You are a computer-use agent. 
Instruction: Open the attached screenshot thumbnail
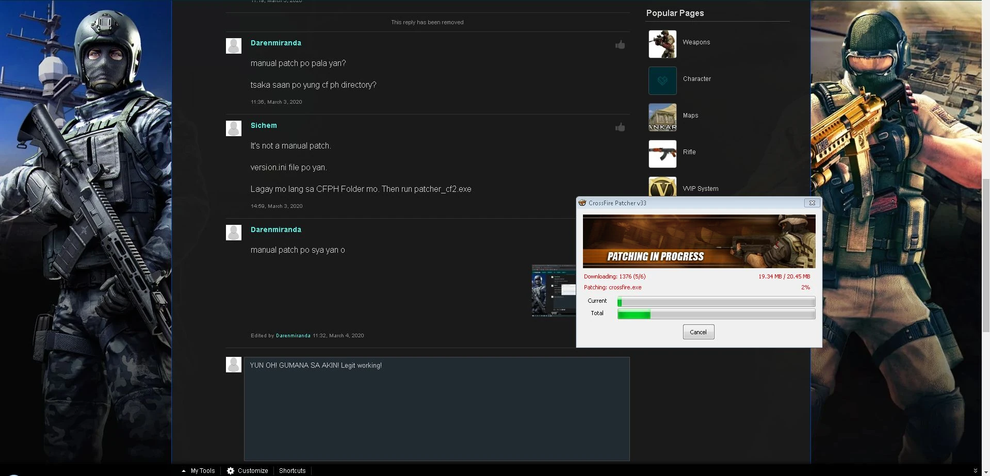click(554, 290)
